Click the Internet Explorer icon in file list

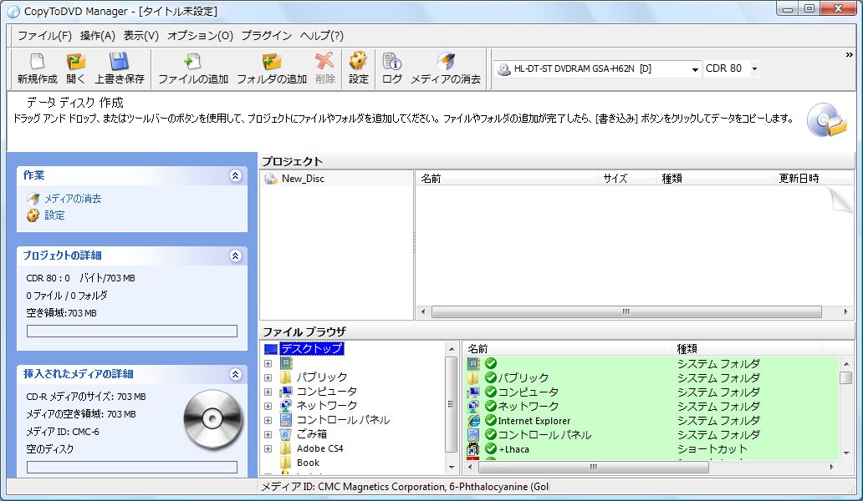tap(473, 421)
